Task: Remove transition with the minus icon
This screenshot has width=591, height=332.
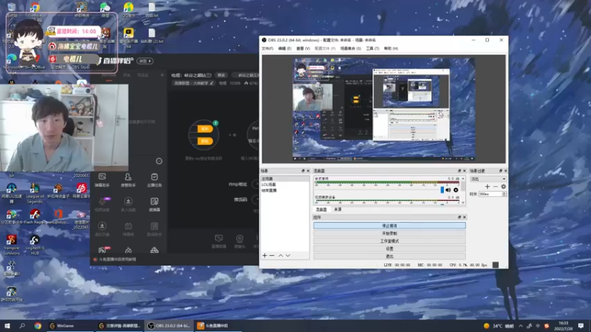Action: click(x=495, y=187)
